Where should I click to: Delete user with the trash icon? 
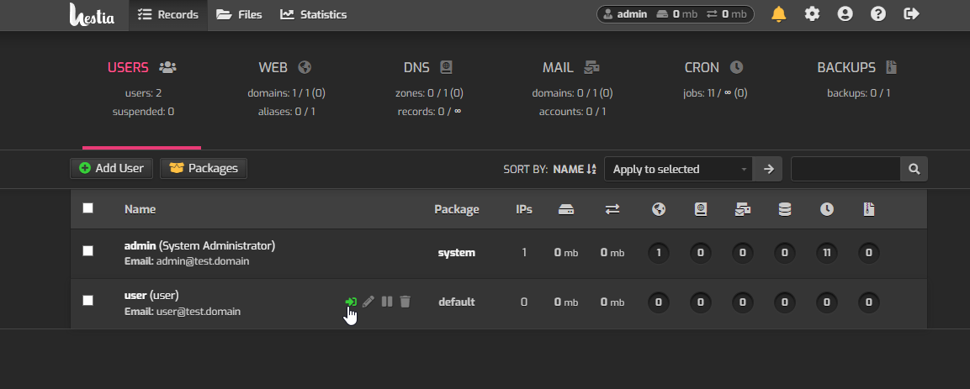pos(405,302)
